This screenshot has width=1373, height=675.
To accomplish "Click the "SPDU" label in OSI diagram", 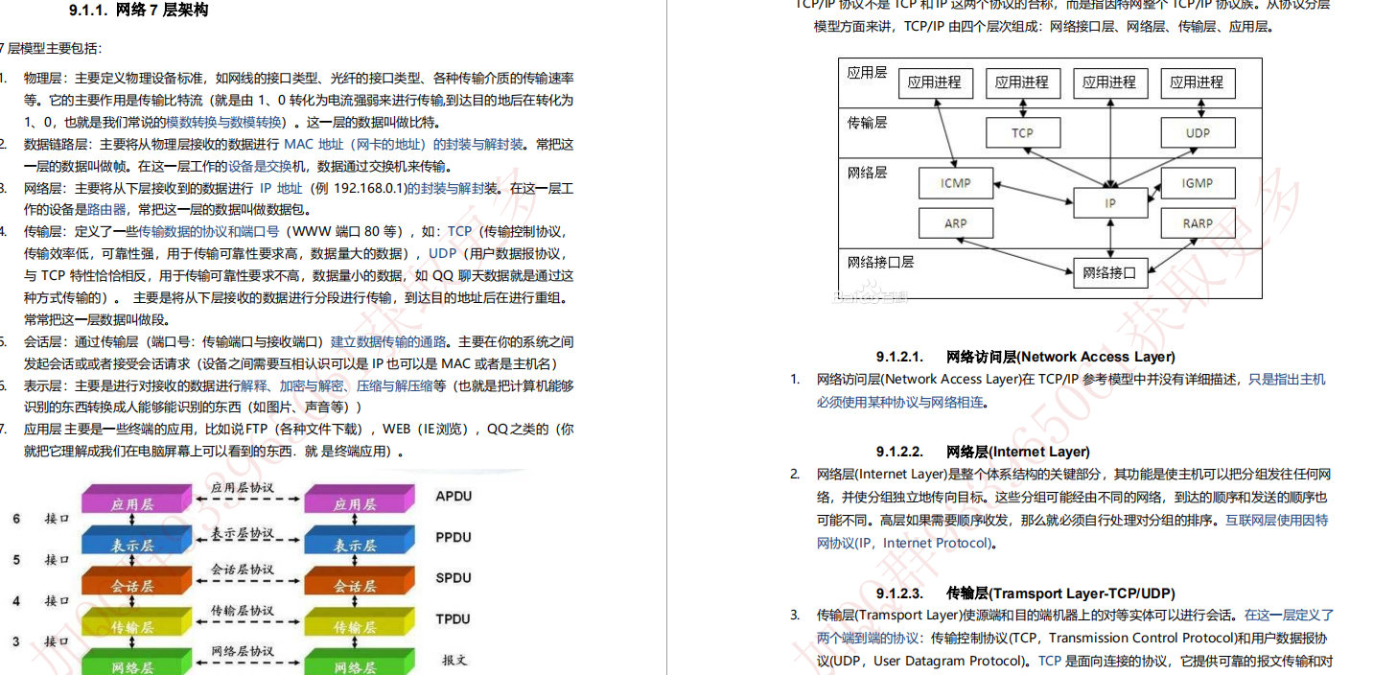I will (454, 578).
